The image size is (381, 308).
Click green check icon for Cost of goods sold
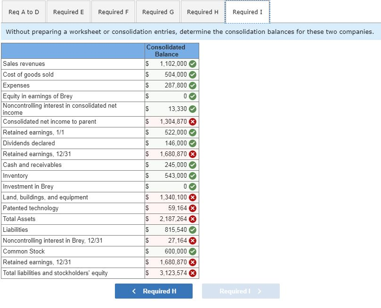click(x=193, y=75)
